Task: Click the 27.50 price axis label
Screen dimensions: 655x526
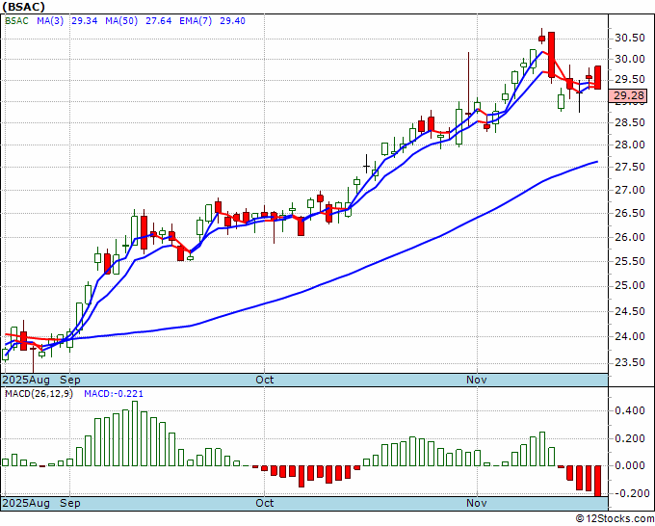Action: [x=630, y=167]
